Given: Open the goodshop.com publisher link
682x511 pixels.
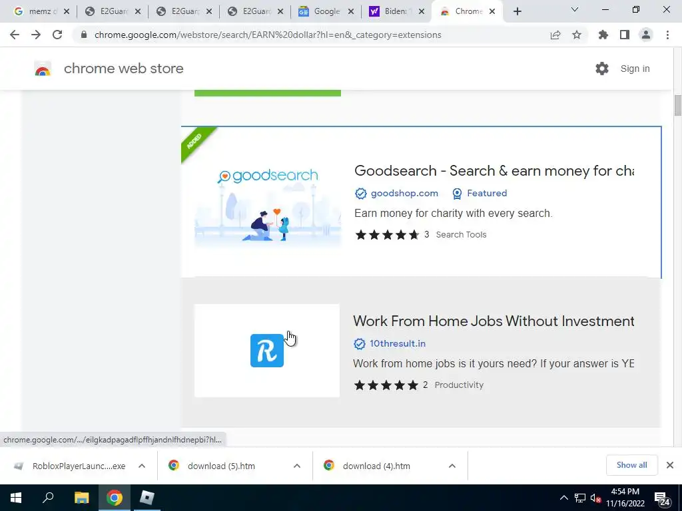Looking at the screenshot, I should click(x=404, y=194).
